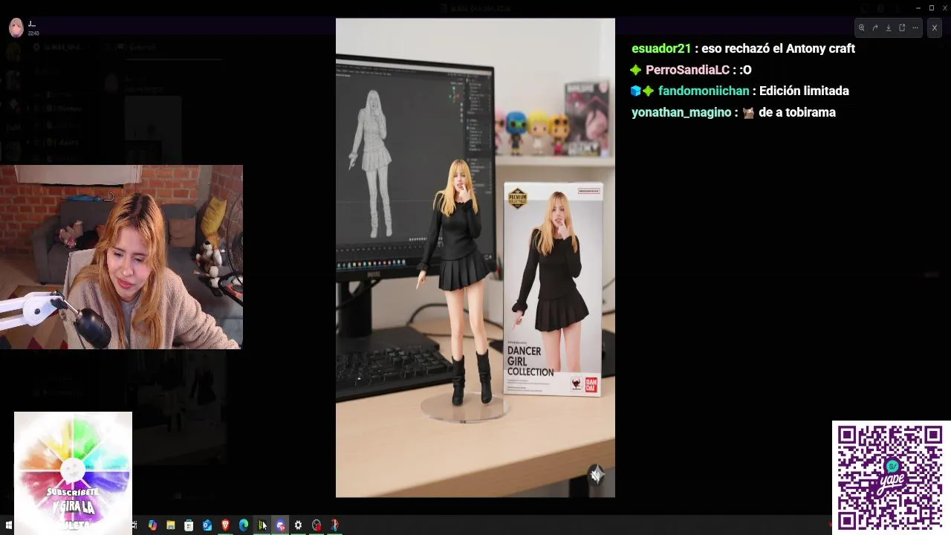Open File Explorer from the taskbar

[x=170, y=525]
